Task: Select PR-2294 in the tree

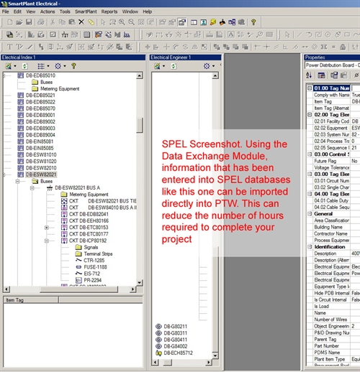Action: [92, 280]
